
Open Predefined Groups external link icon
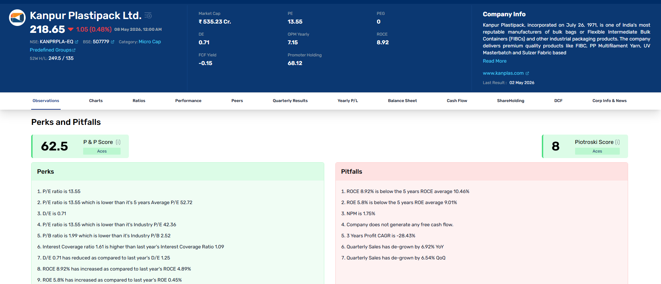click(74, 50)
